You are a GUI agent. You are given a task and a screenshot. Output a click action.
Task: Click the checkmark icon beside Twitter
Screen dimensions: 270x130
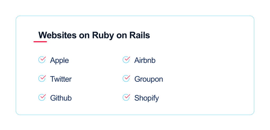(42, 79)
